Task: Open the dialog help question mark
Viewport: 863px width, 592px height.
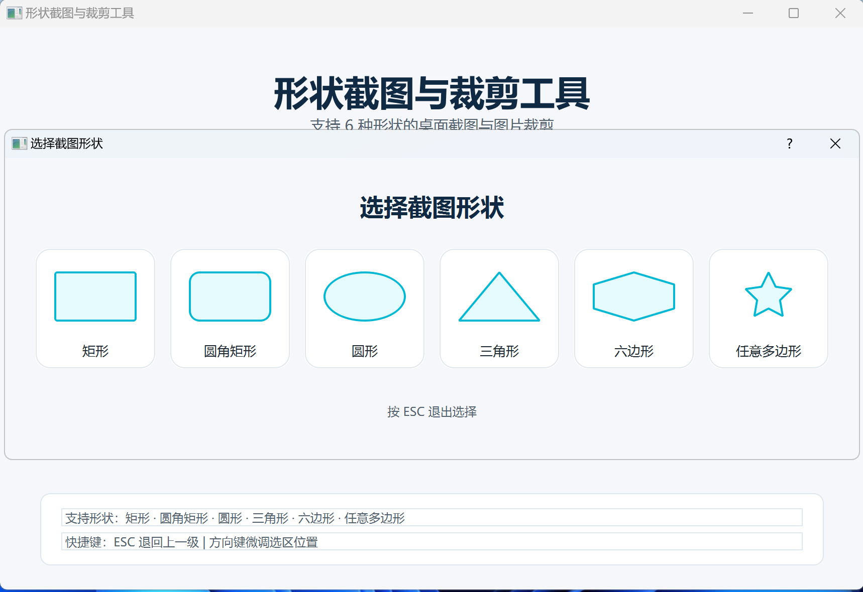Action: pos(790,144)
